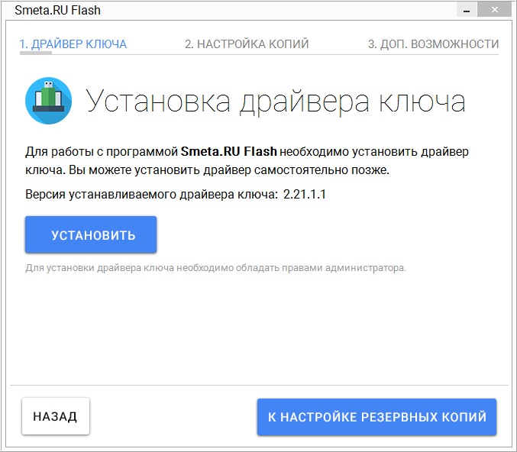The height and width of the screenshot is (452, 517).
Task: Go to '3. ДОП. ВОЗМОЖНОСТИ' step tab
Action: 433,44
